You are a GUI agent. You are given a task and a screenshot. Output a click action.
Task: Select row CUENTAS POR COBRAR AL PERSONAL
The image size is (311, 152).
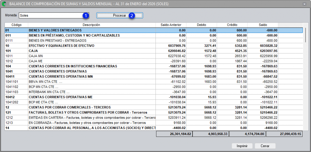click(154, 128)
